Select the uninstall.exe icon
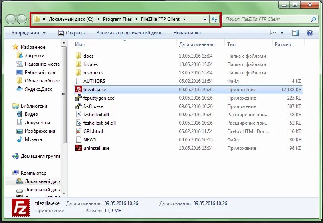This screenshot has height=223, width=323. point(79,148)
